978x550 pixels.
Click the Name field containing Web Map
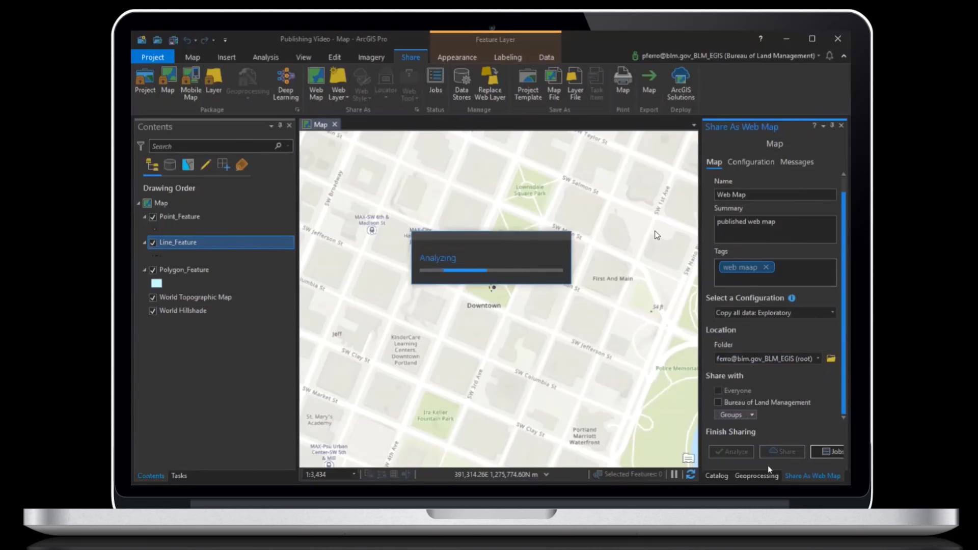click(x=775, y=195)
